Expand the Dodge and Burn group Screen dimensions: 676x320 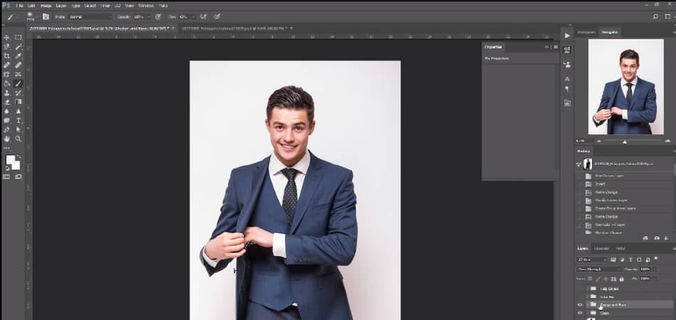587,305
